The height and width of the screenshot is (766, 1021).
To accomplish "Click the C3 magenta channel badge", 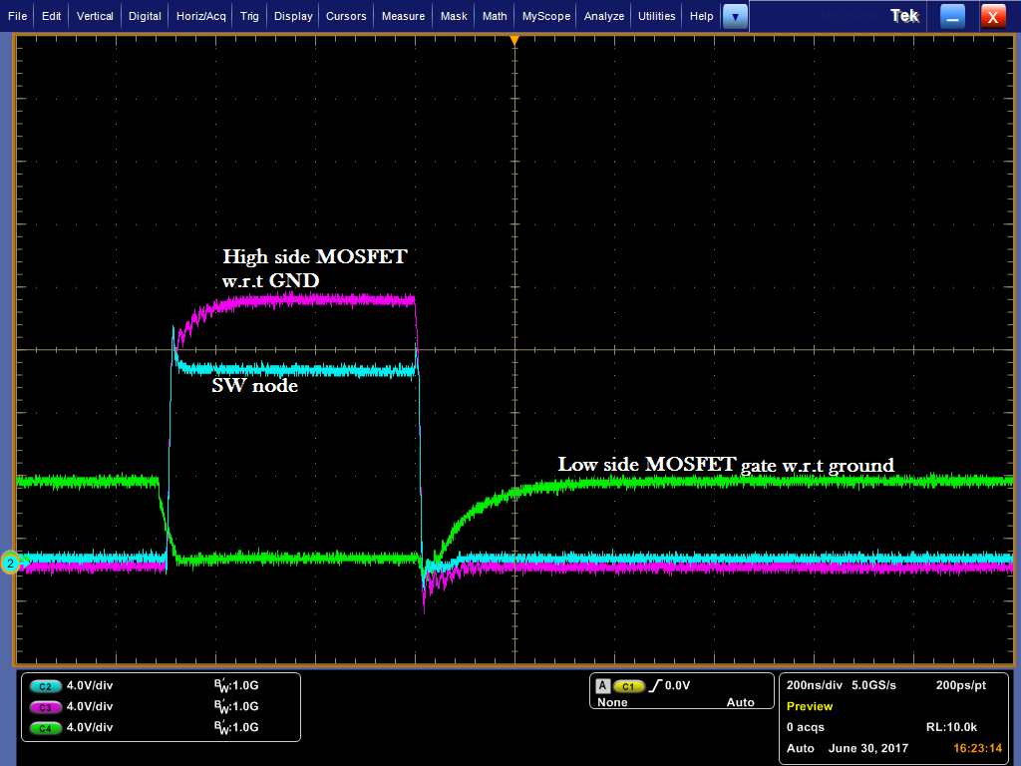I will click(x=45, y=707).
